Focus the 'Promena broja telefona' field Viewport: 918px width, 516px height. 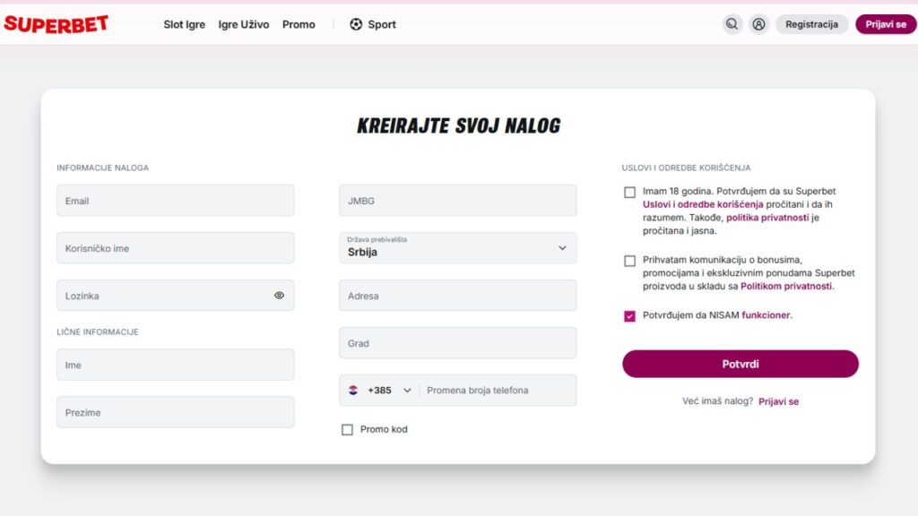point(498,391)
